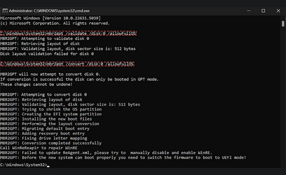This screenshot has height=175, width=286.
Task: Click the 'MBR2GPT will now attempt to convert disk 0' line
Action: tap(51, 74)
